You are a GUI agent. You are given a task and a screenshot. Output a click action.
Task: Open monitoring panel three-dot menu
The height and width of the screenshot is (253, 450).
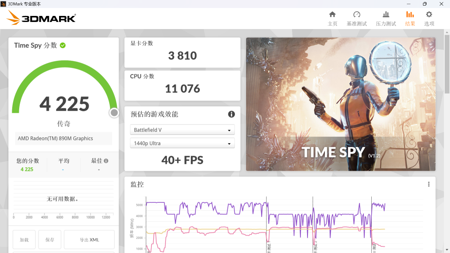(429, 184)
